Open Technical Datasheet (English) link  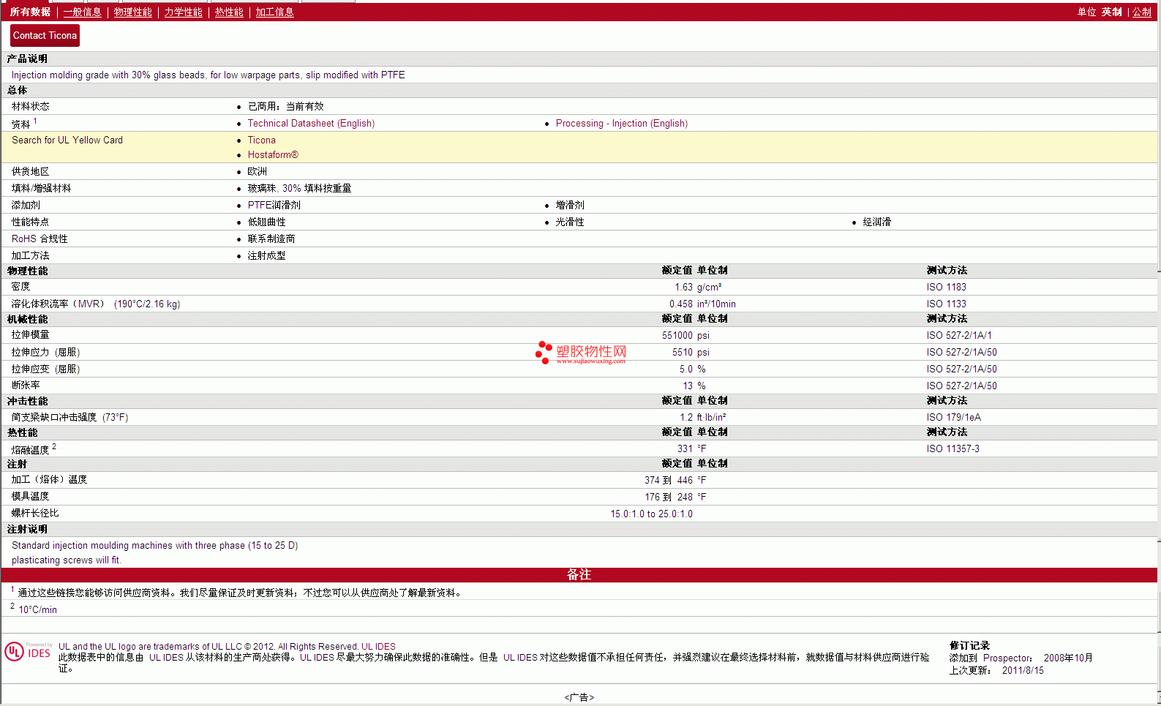(311, 124)
